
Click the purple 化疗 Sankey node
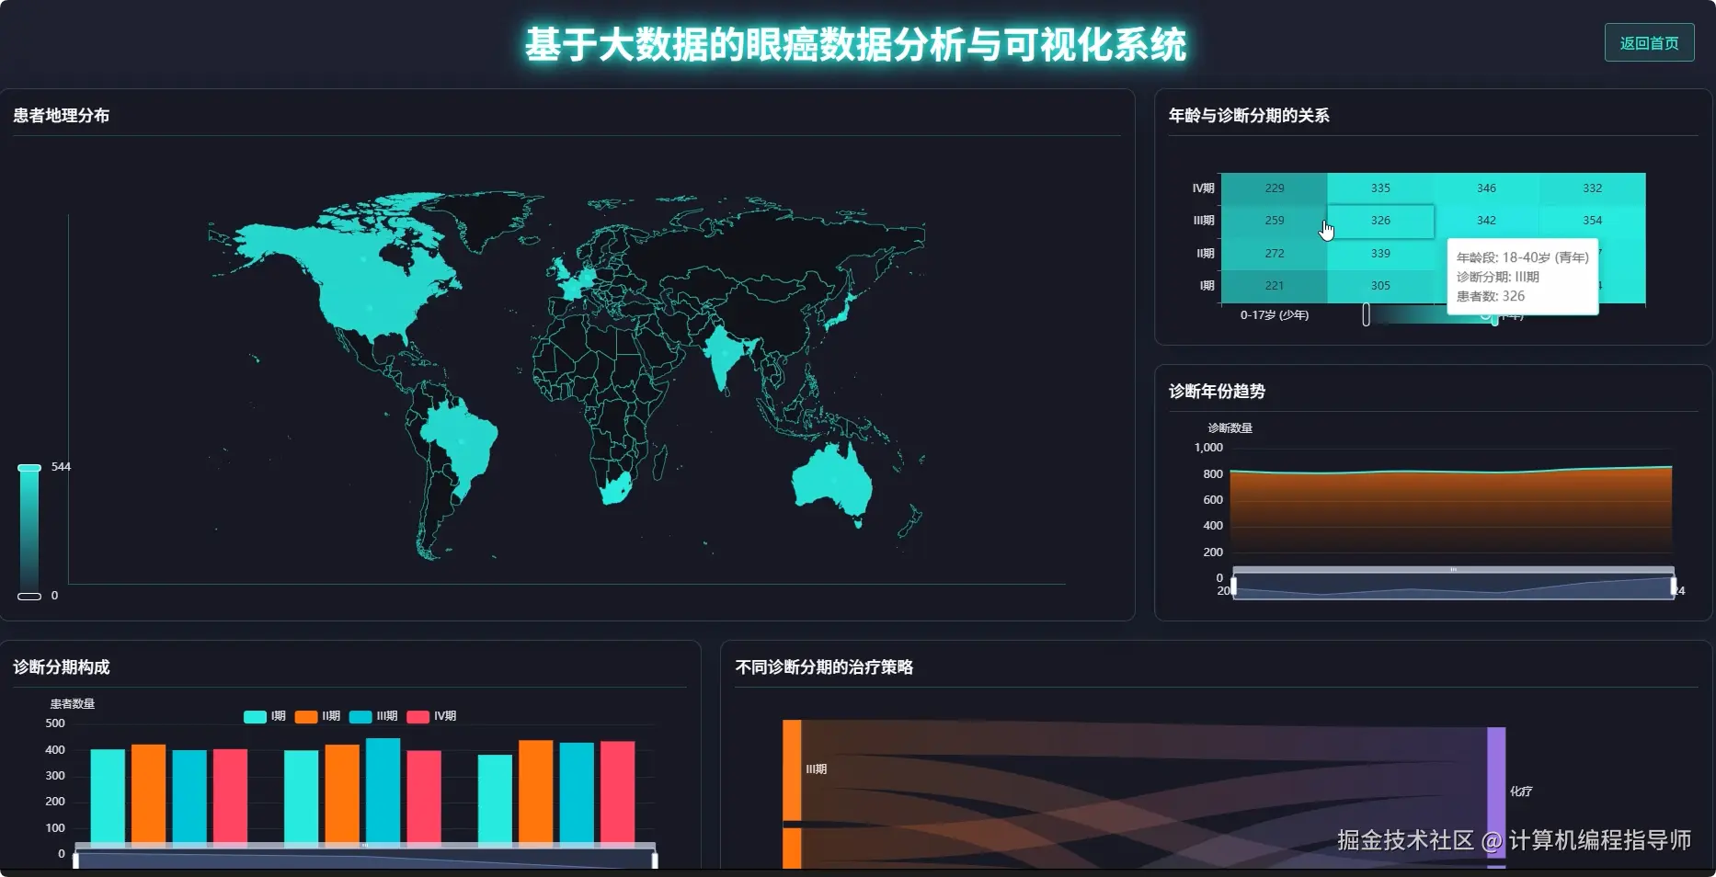point(1496,792)
